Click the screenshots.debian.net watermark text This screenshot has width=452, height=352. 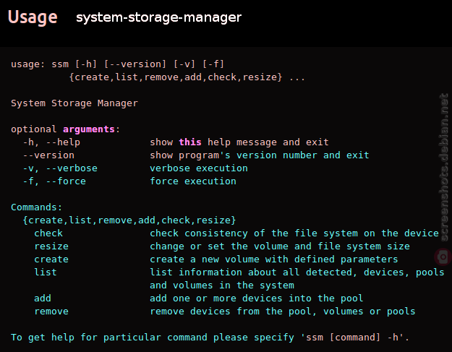click(444, 167)
